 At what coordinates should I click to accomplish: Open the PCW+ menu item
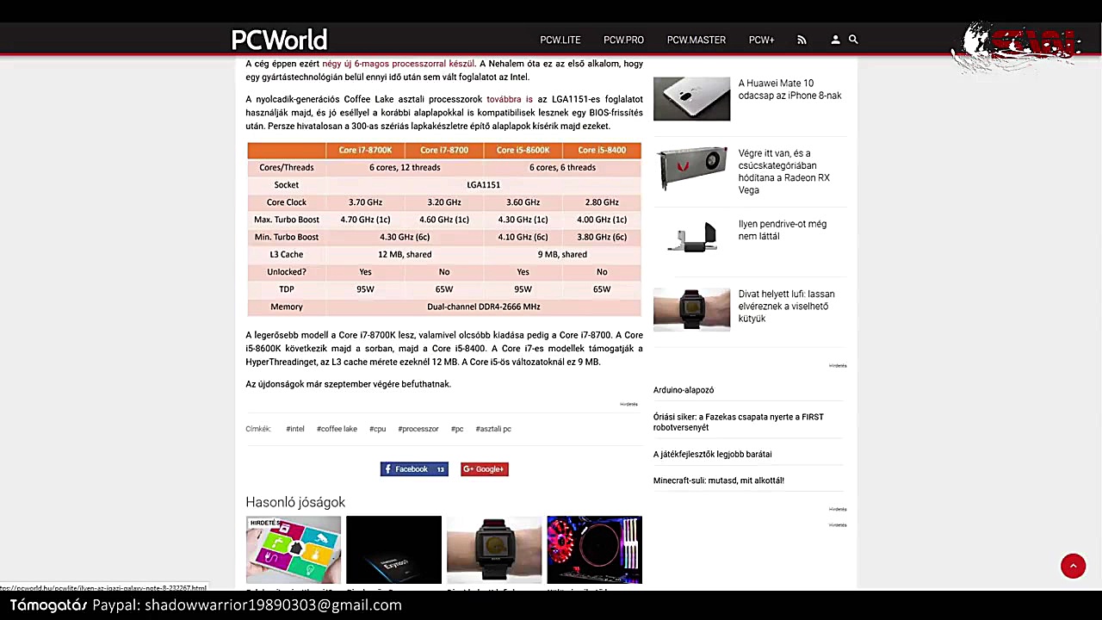point(762,40)
